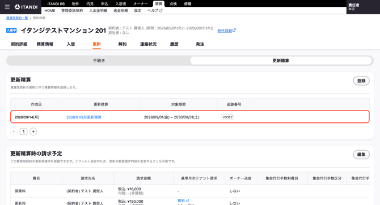380x205 pixels.
Task: Click 請求金額 column header
Action: point(143,178)
